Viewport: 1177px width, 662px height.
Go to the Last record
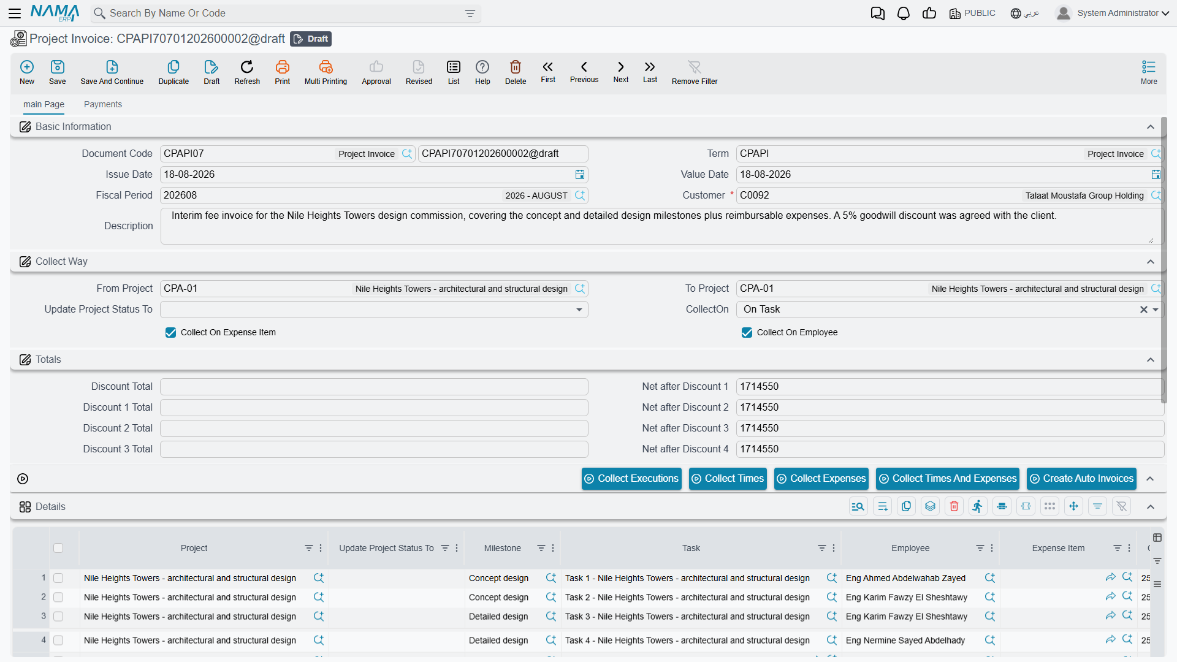coord(650,72)
